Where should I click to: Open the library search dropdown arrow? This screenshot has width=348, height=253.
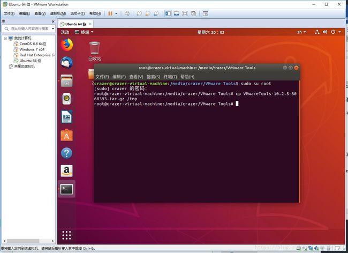[53, 28]
